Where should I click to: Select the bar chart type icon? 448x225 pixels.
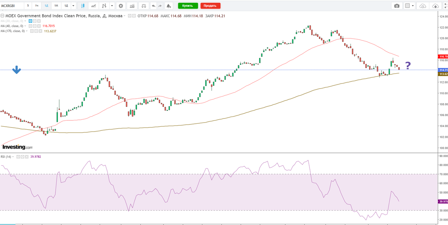pos(104,6)
